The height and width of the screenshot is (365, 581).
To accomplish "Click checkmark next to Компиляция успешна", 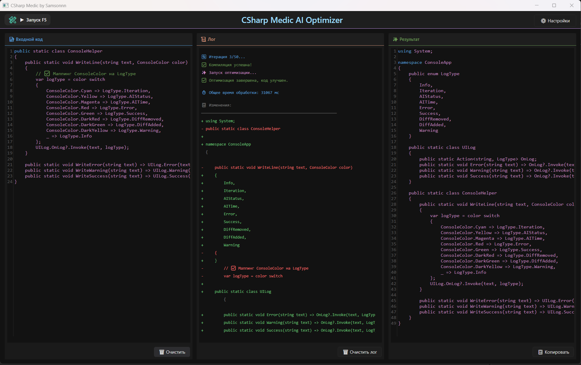I will (x=204, y=65).
